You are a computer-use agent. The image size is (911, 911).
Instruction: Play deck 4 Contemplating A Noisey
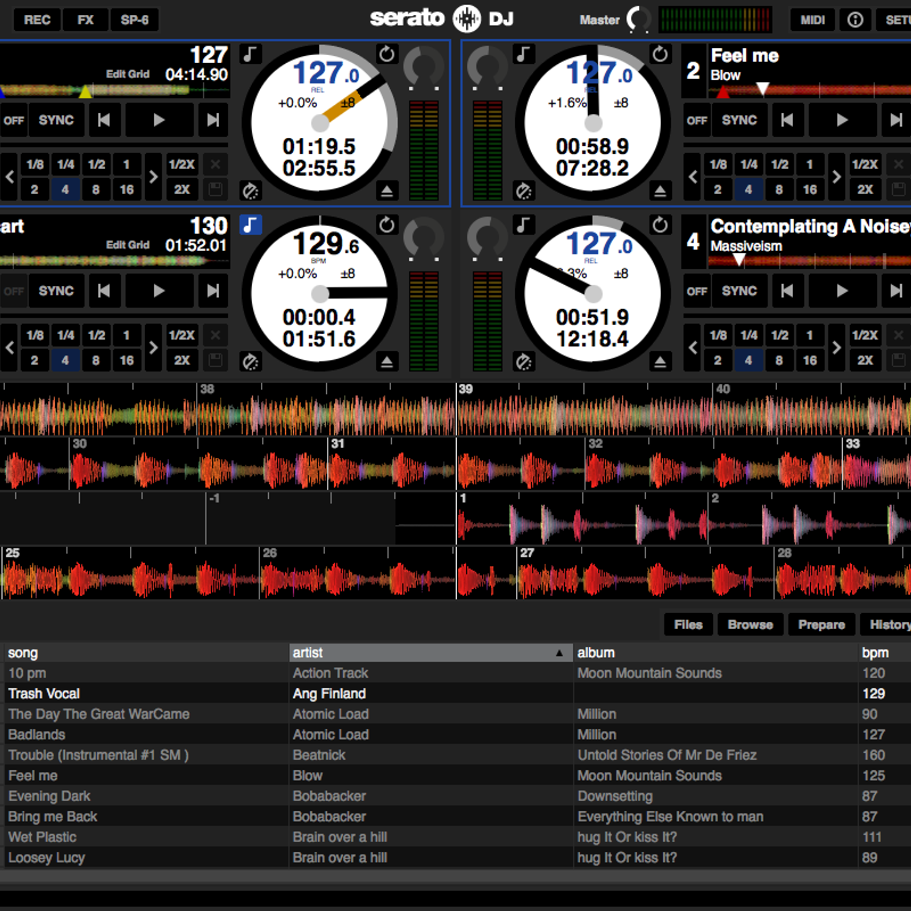842,290
